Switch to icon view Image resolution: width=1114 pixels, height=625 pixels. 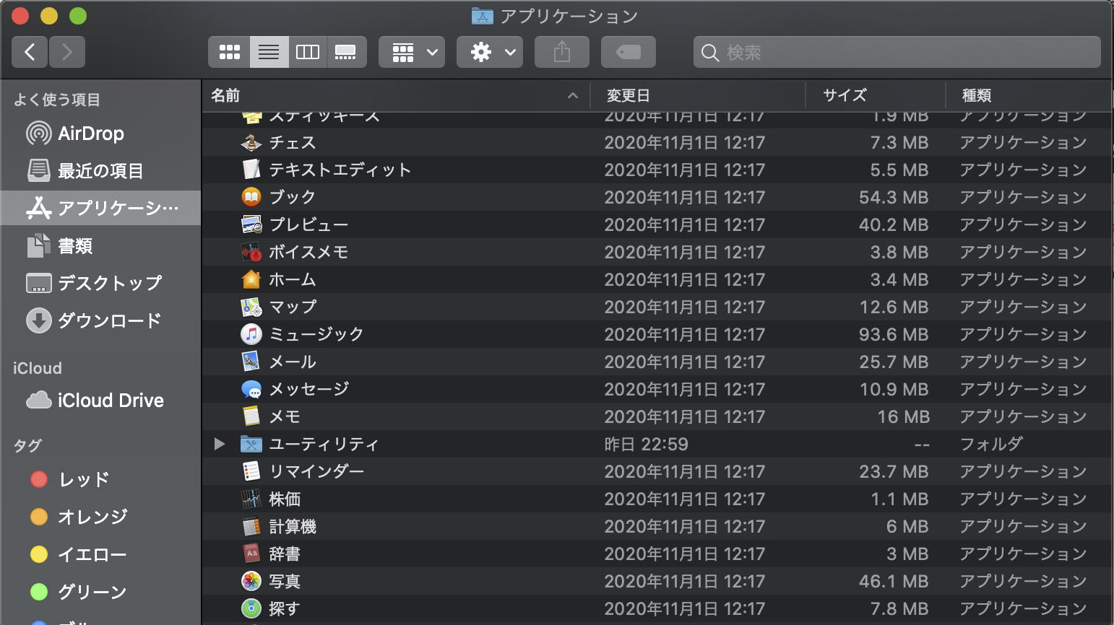[x=230, y=52]
